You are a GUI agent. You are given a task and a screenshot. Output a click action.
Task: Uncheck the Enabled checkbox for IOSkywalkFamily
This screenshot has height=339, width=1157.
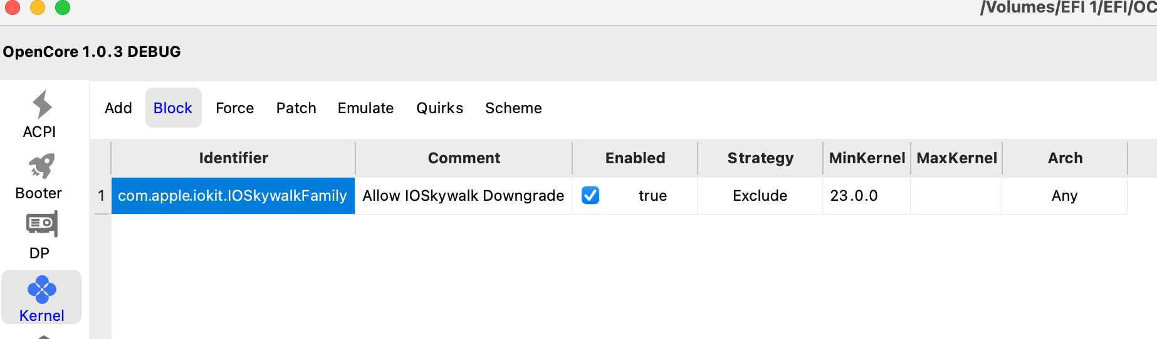590,196
